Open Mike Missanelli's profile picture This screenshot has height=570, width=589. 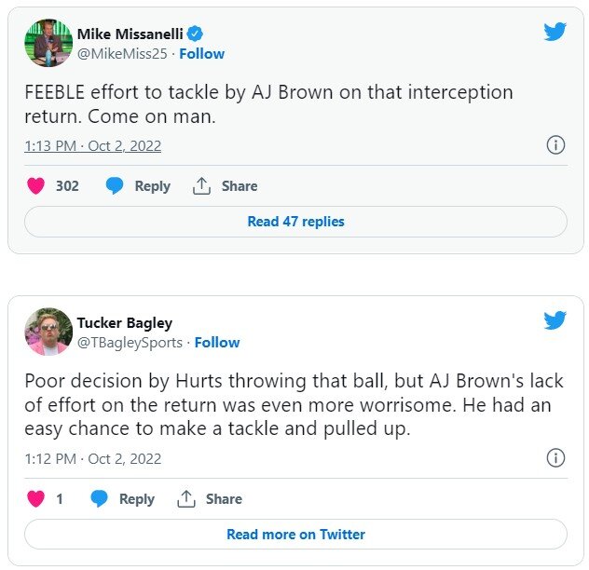point(48,43)
